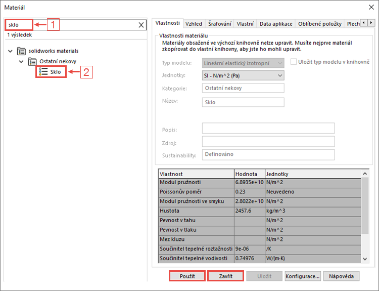This screenshot has width=379, height=291.
Task: Select the Hustota property row
Action: (x=260, y=211)
